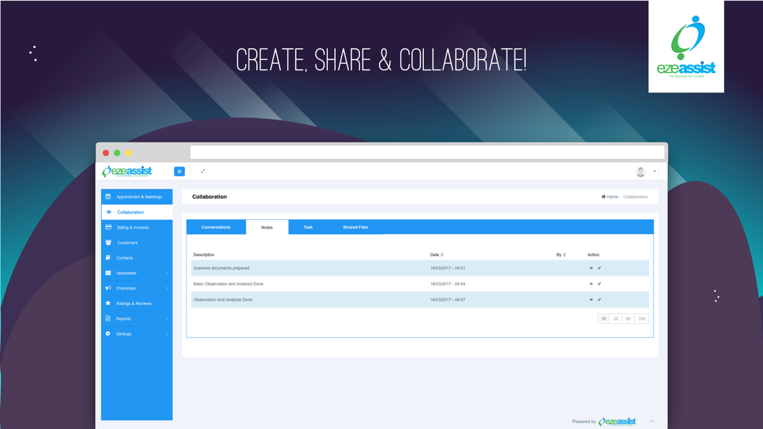Image resolution: width=763 pixels, height=429 pixels.
Task: Click the Appointment & Meetings calendar icon
Action: click(108, 197)
